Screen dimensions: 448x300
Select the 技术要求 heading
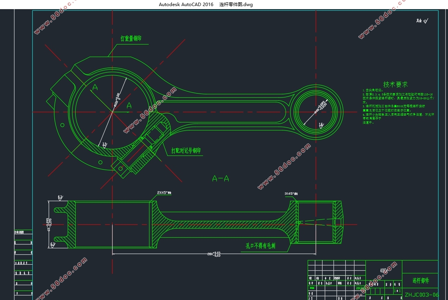coord(396,84)
